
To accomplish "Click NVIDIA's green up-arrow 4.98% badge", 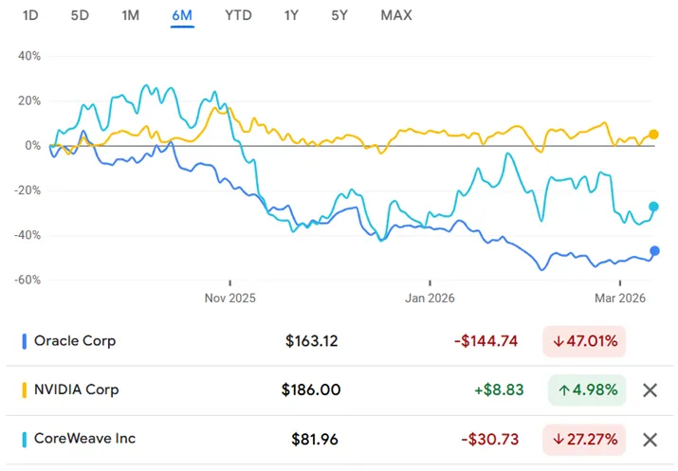I will point(586,389).
